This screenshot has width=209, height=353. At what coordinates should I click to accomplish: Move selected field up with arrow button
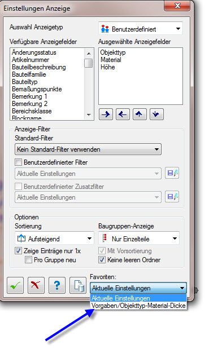(x=140, y=114)
